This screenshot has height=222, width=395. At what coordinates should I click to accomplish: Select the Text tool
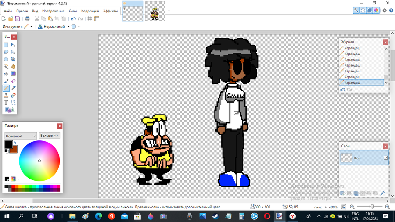tap(6, 103)
